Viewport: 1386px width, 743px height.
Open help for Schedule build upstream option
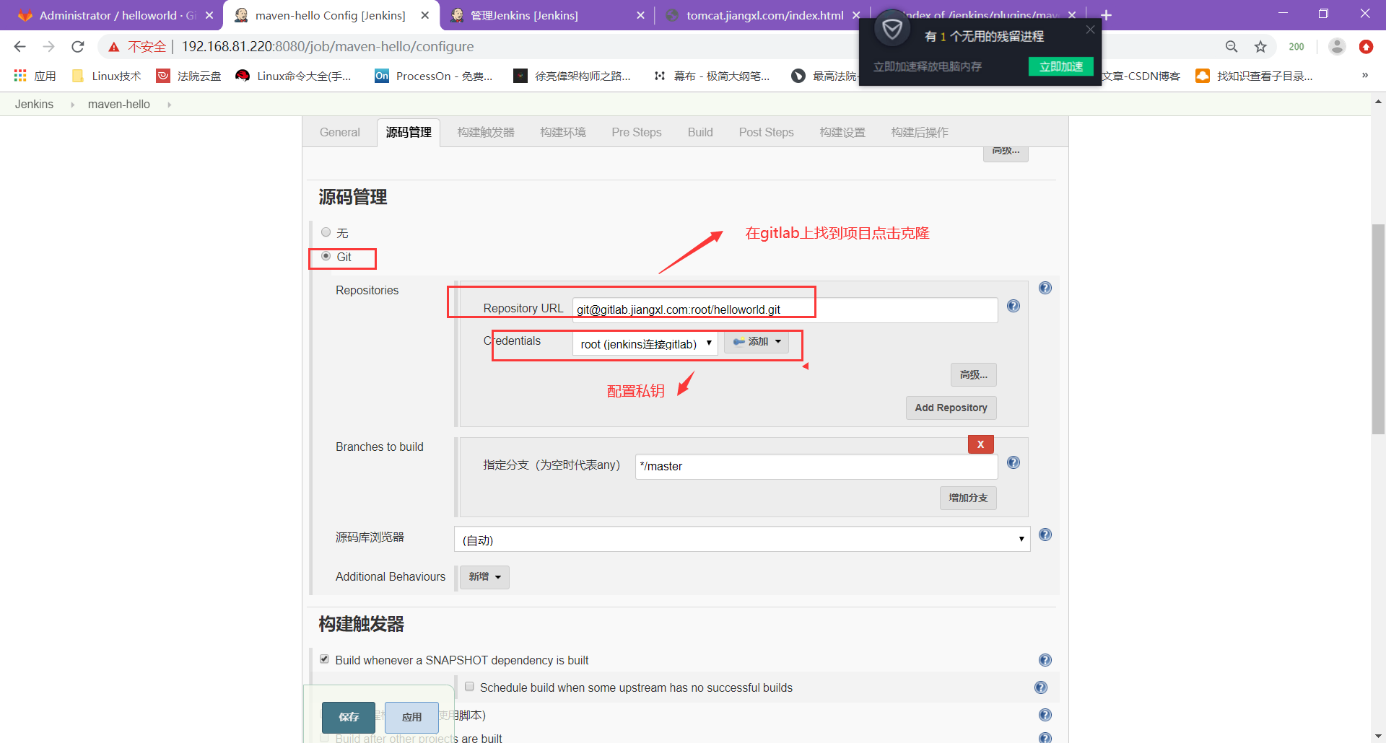pyautogui.click(x=1041, y=687)
